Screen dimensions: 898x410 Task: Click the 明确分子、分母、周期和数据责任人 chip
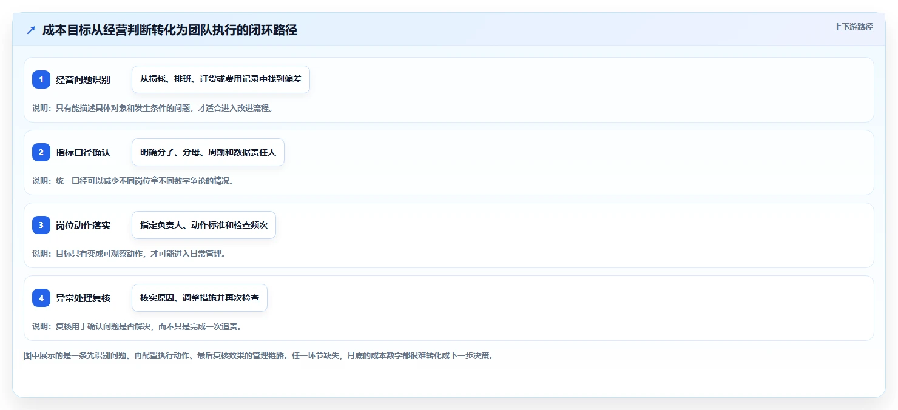[208, 152]
